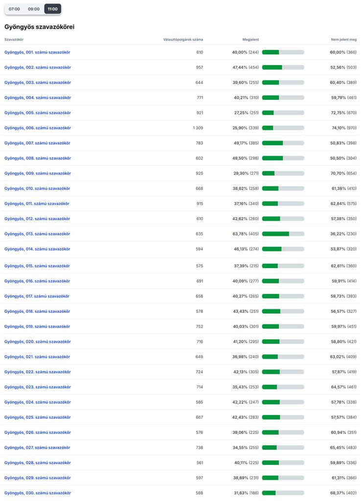Switch to the 09:00 time tab
This screenshot has width=362, height=501.
point(34,9)
